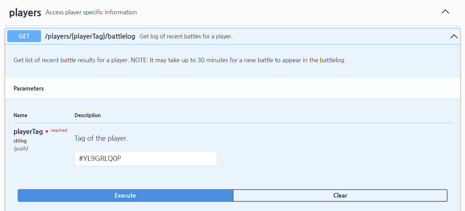Click the blue GET method badge
This screenshot has height=211, width=465.
(24, 36)
